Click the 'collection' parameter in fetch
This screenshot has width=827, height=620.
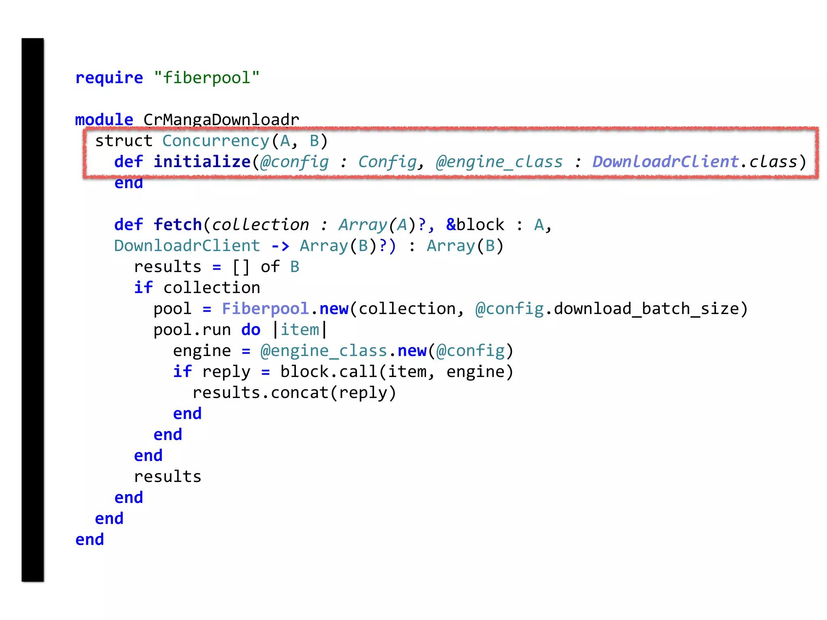tap(261, 225)
